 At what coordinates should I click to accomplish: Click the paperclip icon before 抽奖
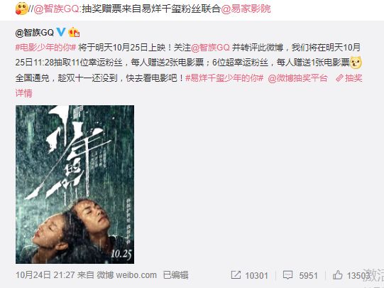[339, 78]
